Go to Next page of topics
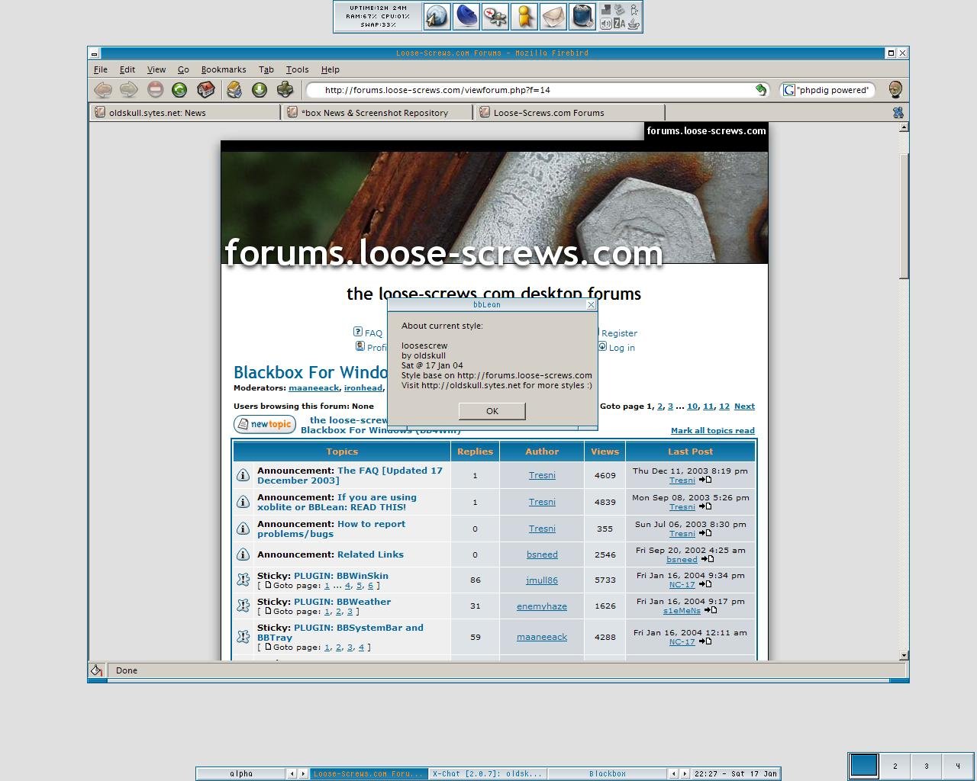Screen dimensions: 977x781 point(744,407)
